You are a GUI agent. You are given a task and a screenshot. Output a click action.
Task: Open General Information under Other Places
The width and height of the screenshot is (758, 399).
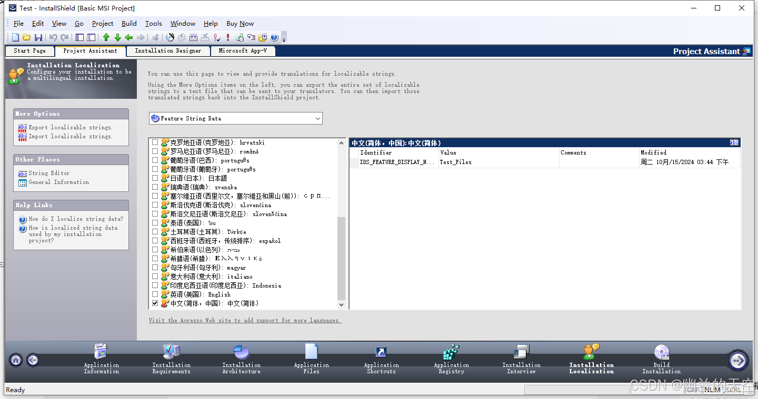click(59, 182)
